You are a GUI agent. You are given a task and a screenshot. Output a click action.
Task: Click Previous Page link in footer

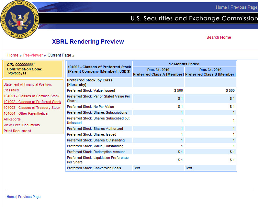(x=29, y=197)
